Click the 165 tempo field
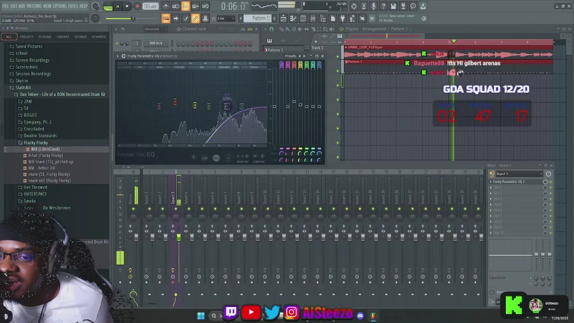Image resolution: width=574 pixels, height=323 pixels. tap(150, 6)
